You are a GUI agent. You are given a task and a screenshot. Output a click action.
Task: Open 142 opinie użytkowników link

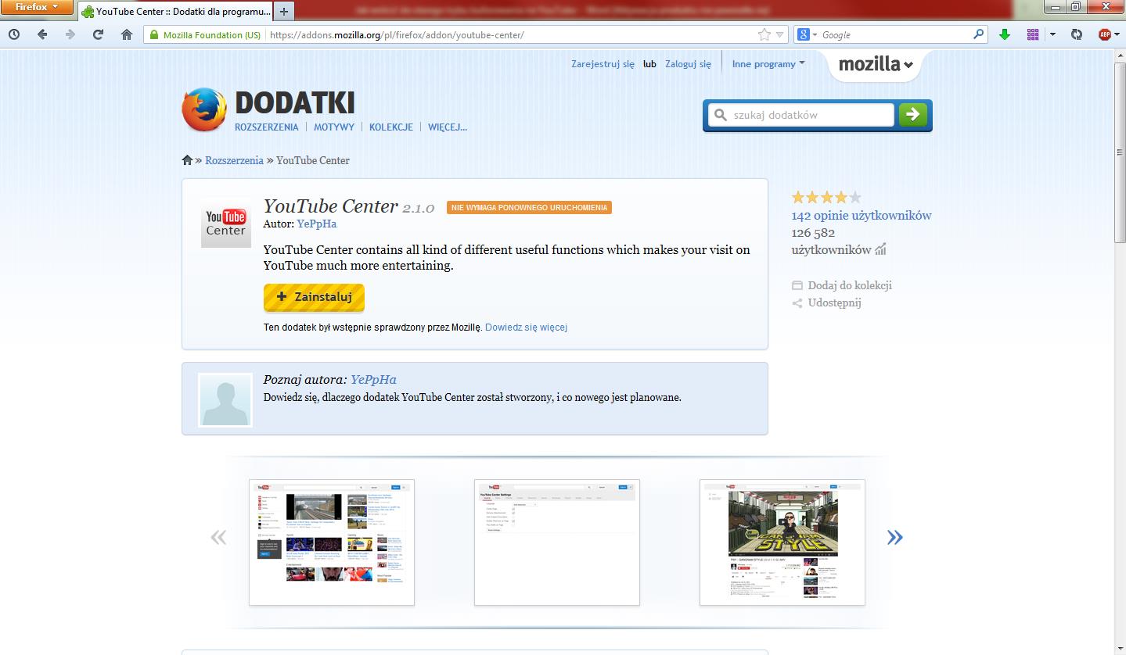862,216
